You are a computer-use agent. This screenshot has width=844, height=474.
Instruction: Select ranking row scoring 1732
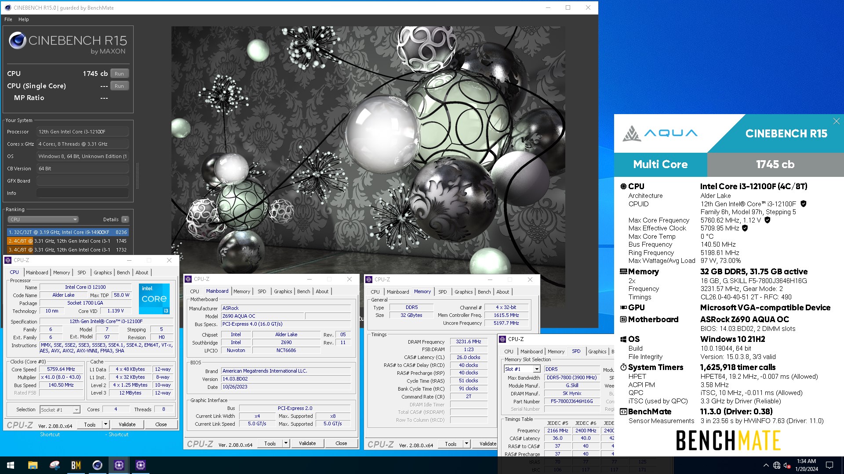click(68, 250)
